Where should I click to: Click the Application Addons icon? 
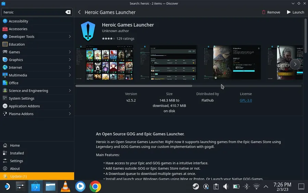(5, 106)
